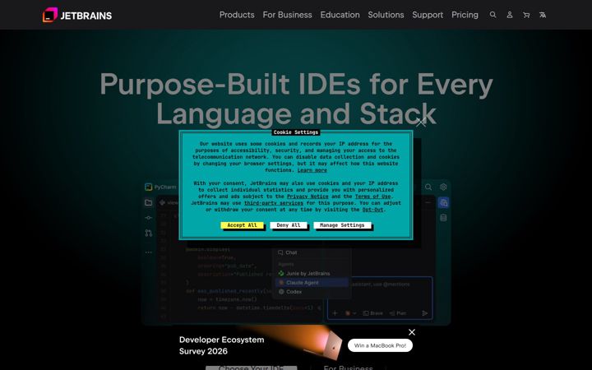
Task: Open the shopping cart icon
Action: click(526, 15)
